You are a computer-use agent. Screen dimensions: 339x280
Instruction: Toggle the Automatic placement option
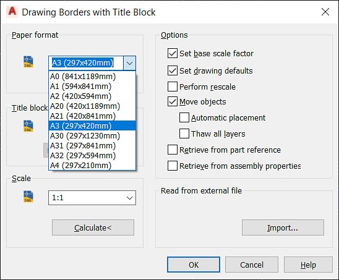(184, 117)
